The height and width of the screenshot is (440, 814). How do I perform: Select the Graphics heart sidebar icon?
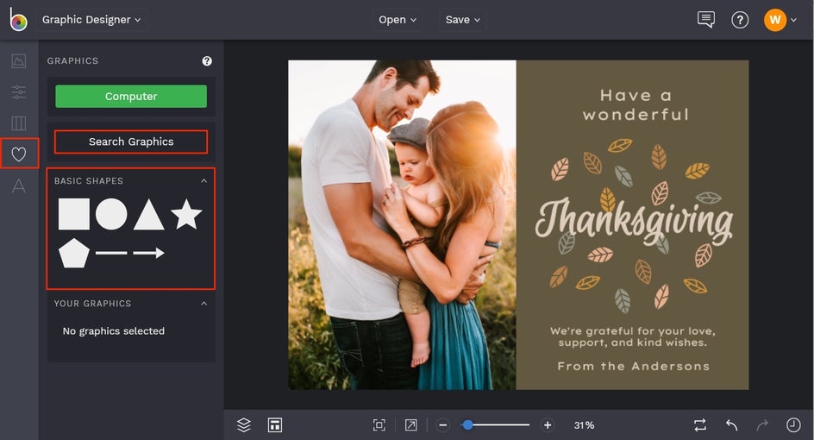click(18, 154)
